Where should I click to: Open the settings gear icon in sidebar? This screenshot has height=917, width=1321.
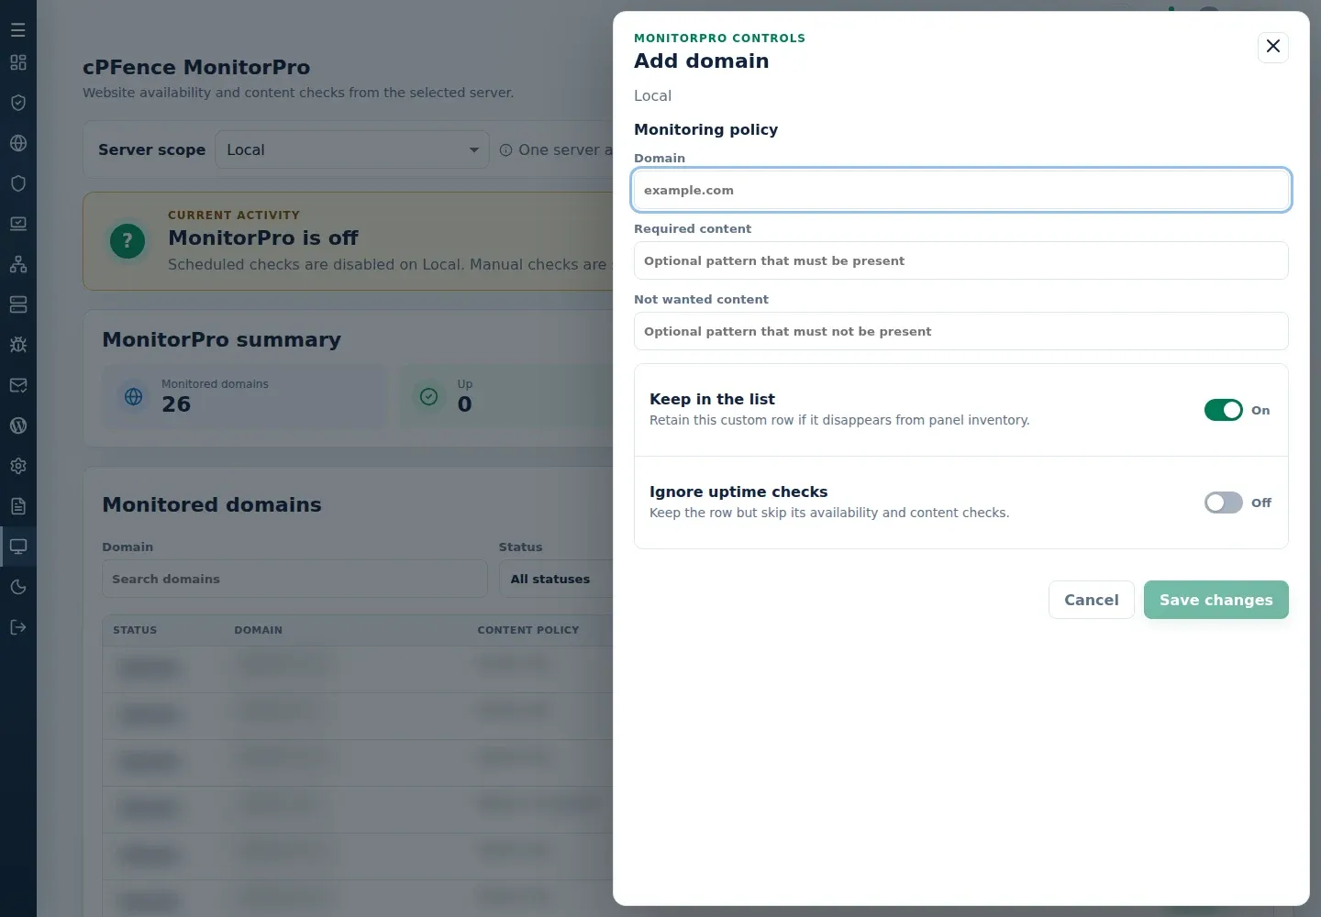coord(18,466)
